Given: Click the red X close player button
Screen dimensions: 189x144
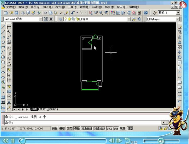Looking at the screenshot, I should tap(183, 5).
